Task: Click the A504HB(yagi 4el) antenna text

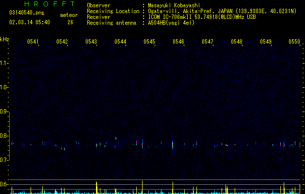Action: pos(171,23)
